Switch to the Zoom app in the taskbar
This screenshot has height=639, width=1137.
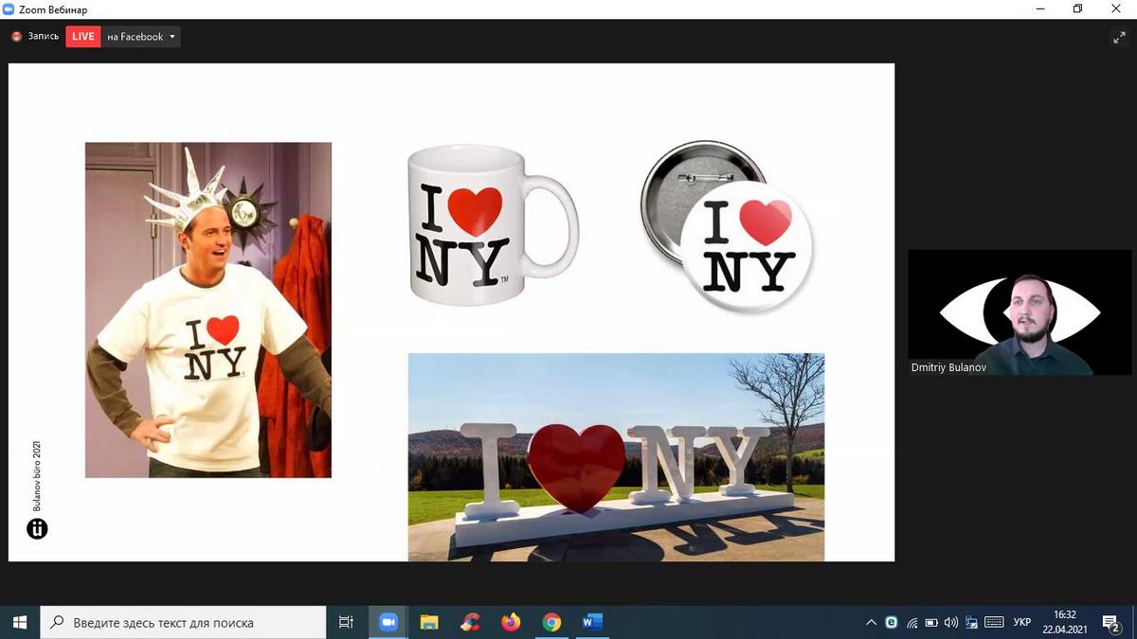click(x=388, y=622)
